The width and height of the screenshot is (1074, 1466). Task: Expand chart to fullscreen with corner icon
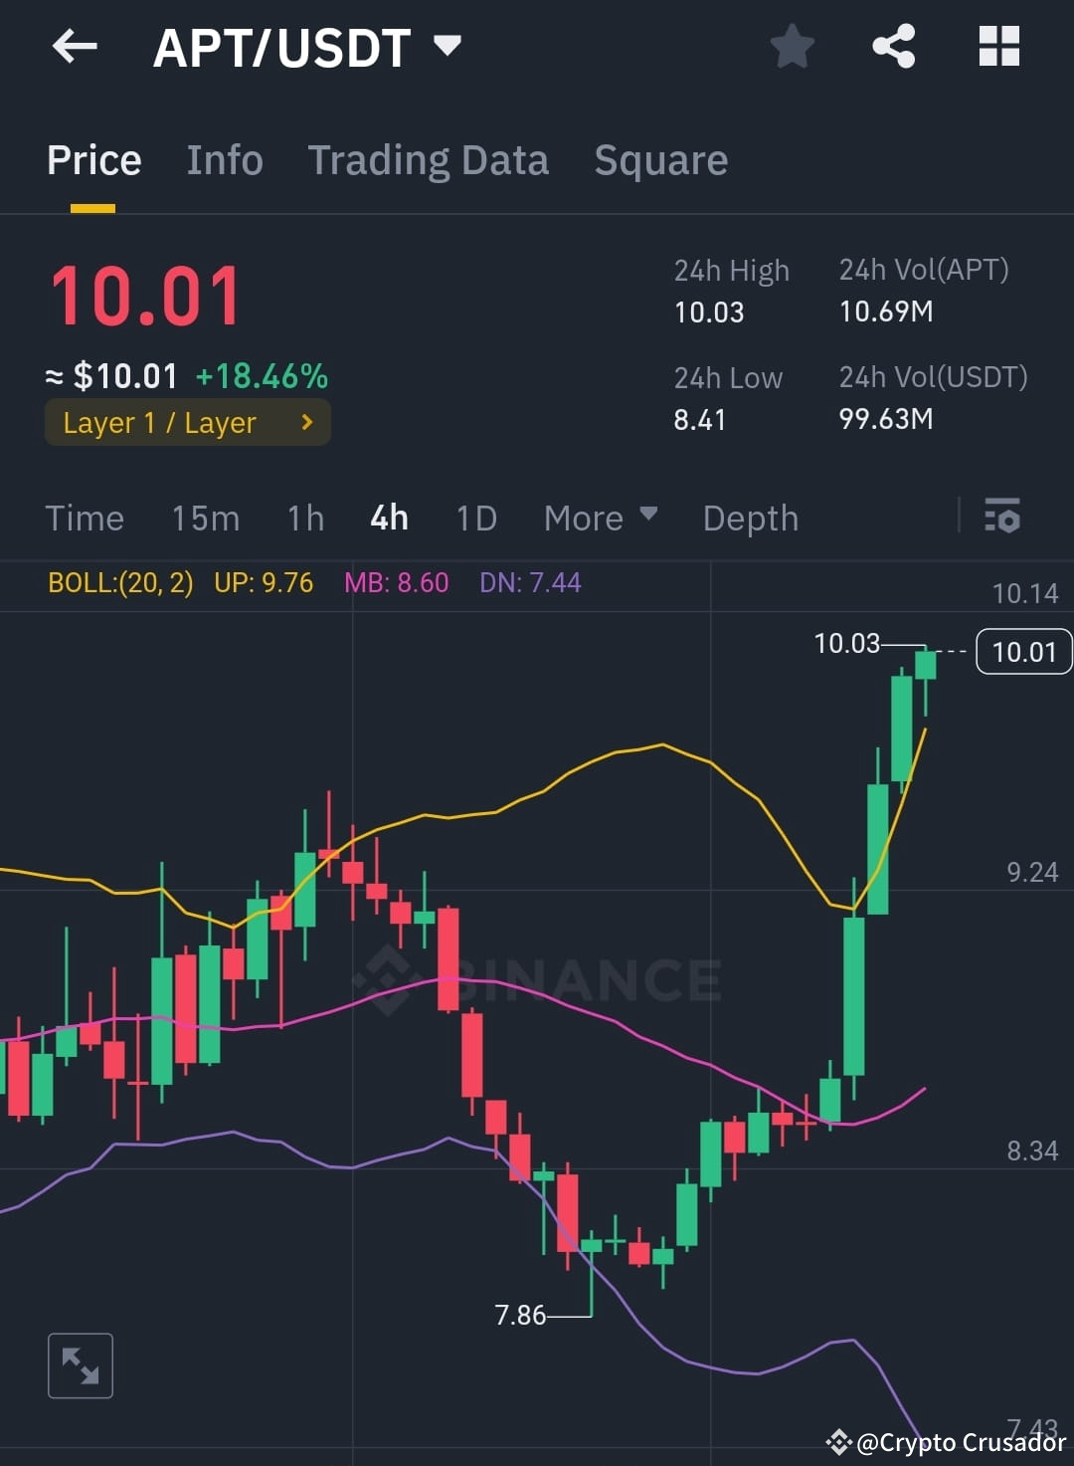[x=81, y=1365]
